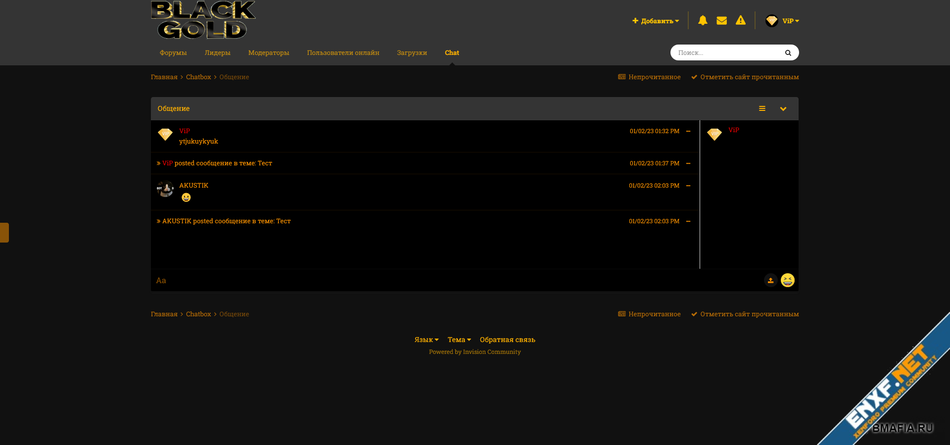Open the notifications bell icon
This screenshot has height=445, width=950.
coord(703,20)
